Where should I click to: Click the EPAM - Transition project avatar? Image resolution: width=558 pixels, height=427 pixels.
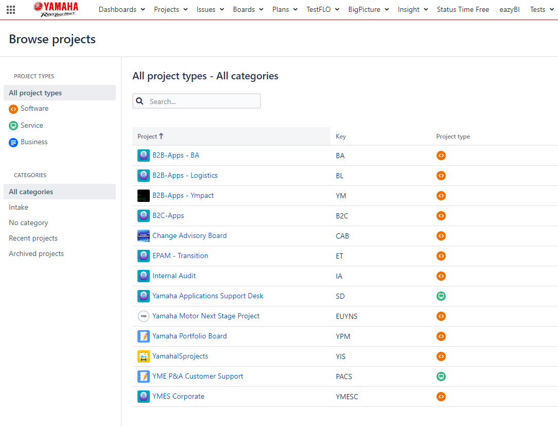[144, 255]
